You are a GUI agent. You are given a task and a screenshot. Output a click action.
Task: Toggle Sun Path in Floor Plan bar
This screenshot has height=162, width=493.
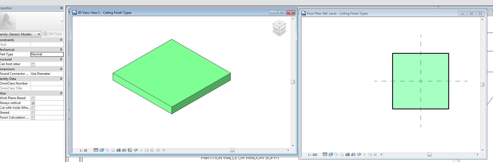pos(336,154)
